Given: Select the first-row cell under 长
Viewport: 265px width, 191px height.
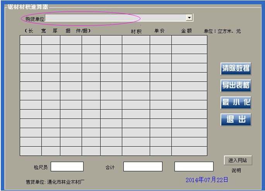Looking at the screenshot, I should point(31,40).
